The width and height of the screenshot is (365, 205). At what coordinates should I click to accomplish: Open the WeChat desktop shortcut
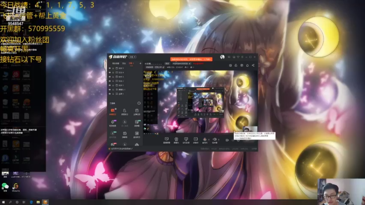[5, 187]
